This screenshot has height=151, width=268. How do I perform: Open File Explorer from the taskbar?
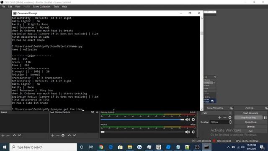click(130, 147)
